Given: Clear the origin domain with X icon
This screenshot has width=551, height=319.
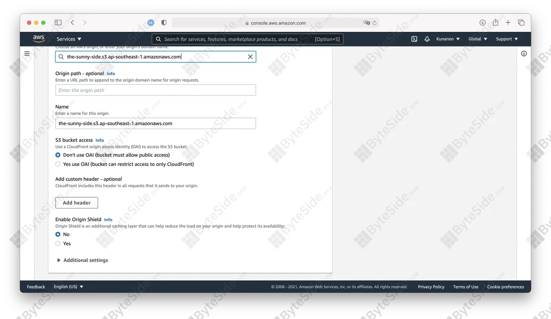Looking at the screenshot, I should click(x=250, y=57).
